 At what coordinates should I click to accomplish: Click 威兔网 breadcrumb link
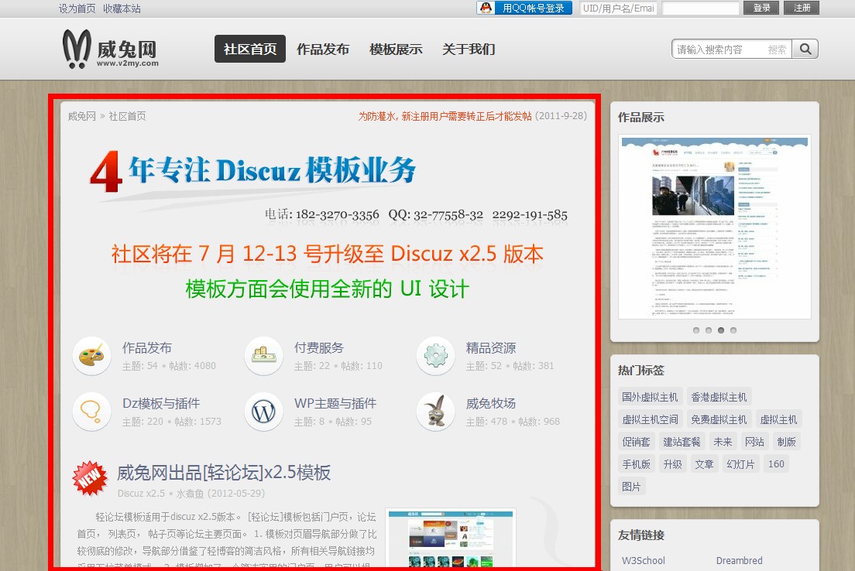point(82,116)
